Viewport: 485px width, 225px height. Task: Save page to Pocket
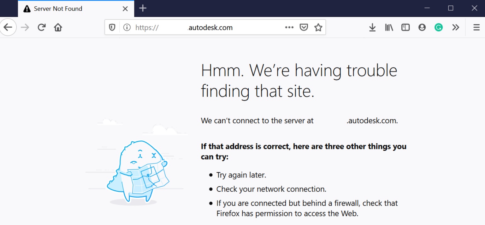coord(304,27)
